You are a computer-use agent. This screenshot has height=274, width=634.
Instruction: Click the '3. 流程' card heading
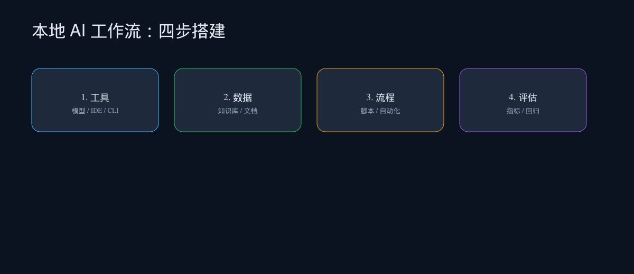click(380, 97)
